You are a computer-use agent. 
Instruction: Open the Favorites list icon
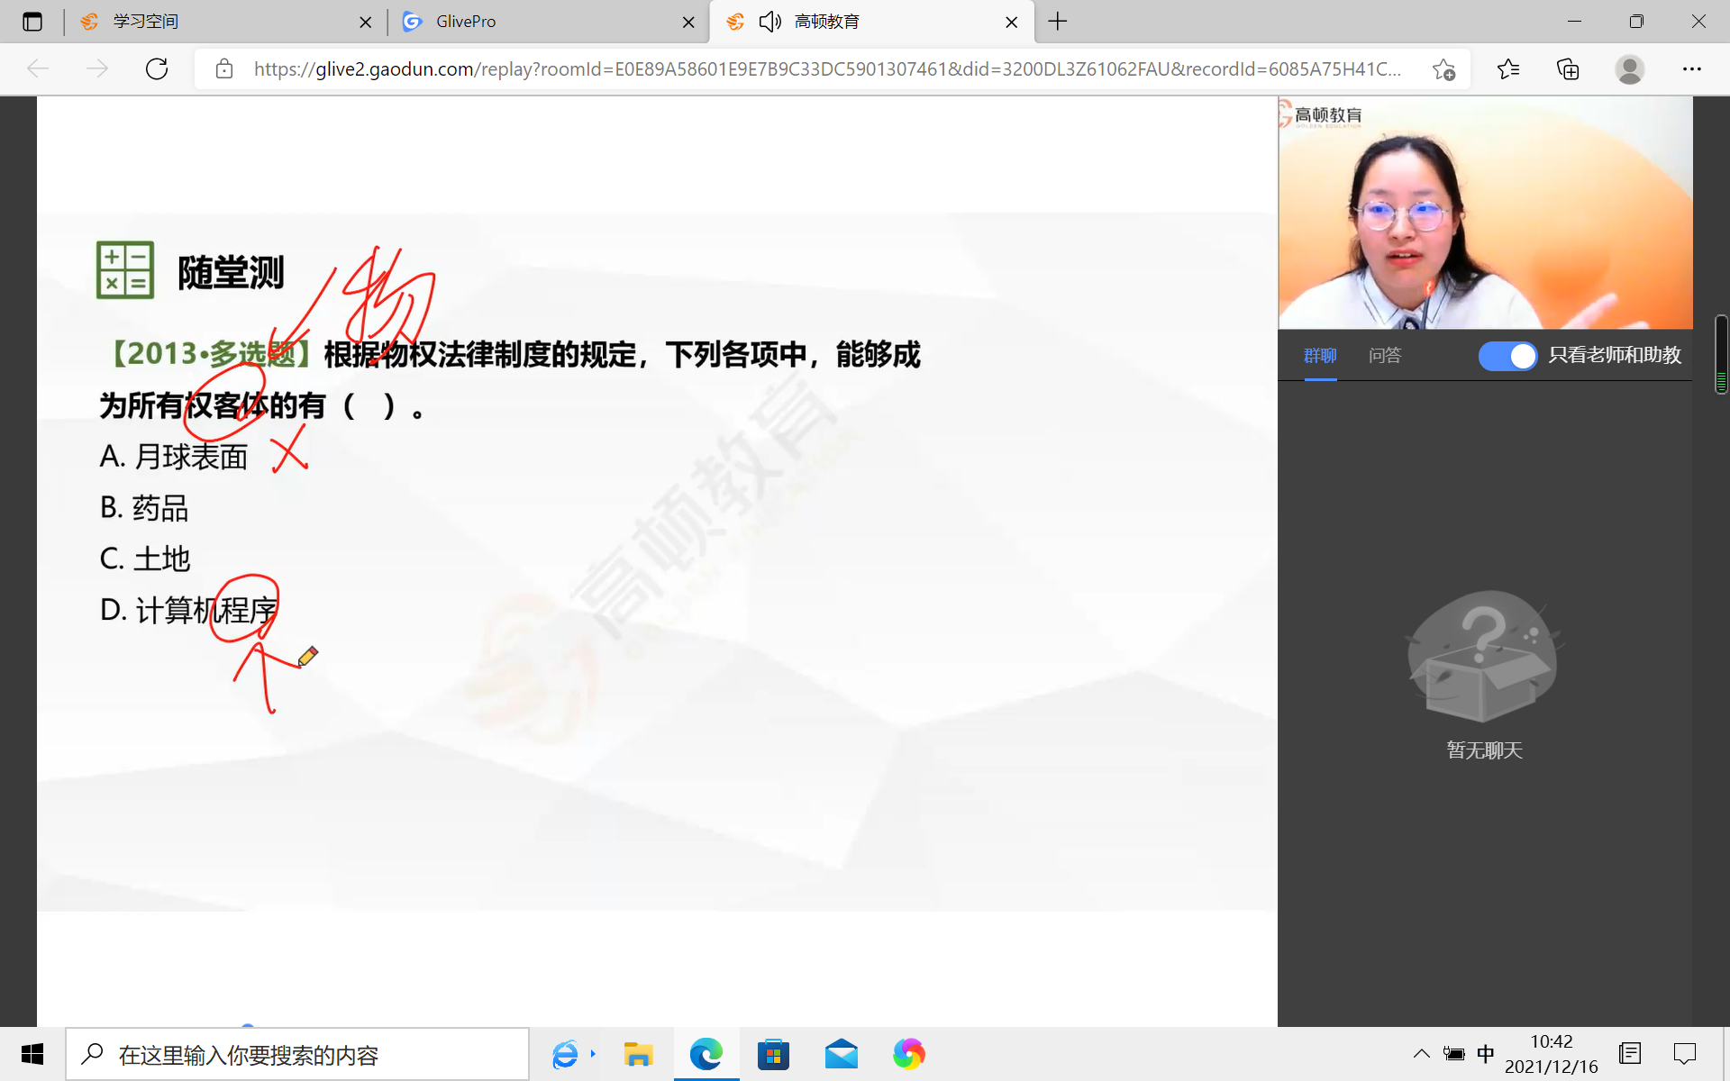(1507, 69)
